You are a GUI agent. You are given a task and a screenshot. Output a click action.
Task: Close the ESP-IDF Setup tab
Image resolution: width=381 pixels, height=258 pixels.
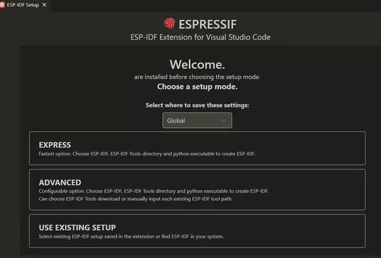click(44, 5)
